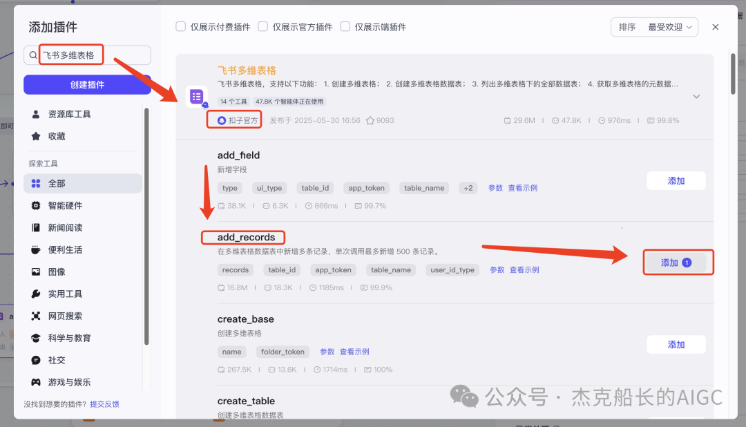Click the 网页搜索 network icon
This screenshot has width=746, height=427.
pos(36,316)
